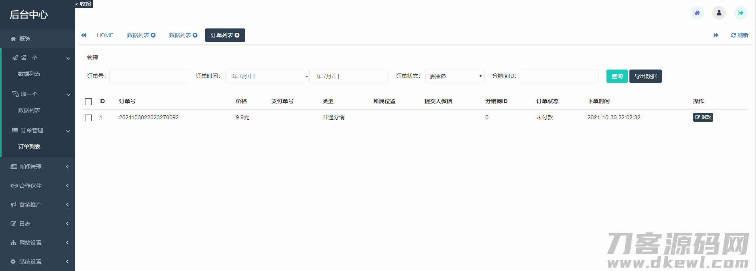Click the logout icon in header
The image size is (756, 271).
[740, 13]
